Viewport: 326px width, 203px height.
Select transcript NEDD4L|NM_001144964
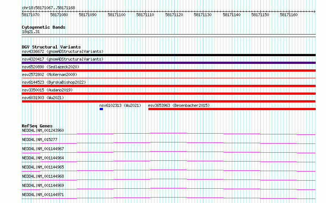(x=43, y=158)
